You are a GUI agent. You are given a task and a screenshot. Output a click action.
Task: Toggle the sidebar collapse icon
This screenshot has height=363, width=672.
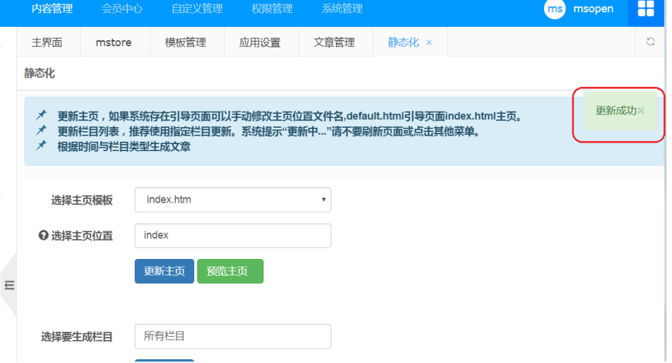tap(9, 285)
